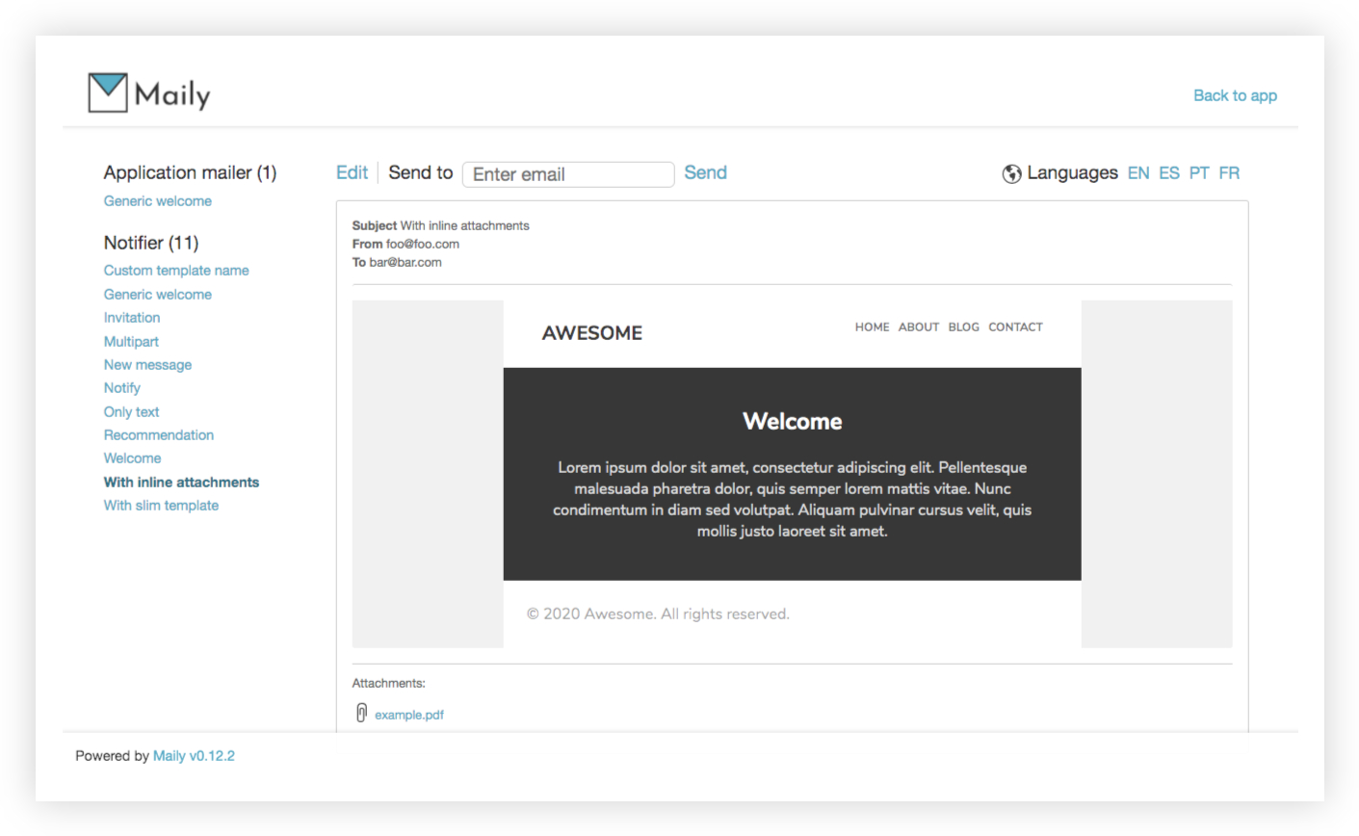The height and width of the screenshot is (836, 1359).
Task: Open the Maily v0.12.2 footer link
Action: pyautogui.click(x=194, y=756)
